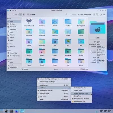Open Trash in the Places sidebar
This screenshot has width=113, height=113.
point(14,40)
